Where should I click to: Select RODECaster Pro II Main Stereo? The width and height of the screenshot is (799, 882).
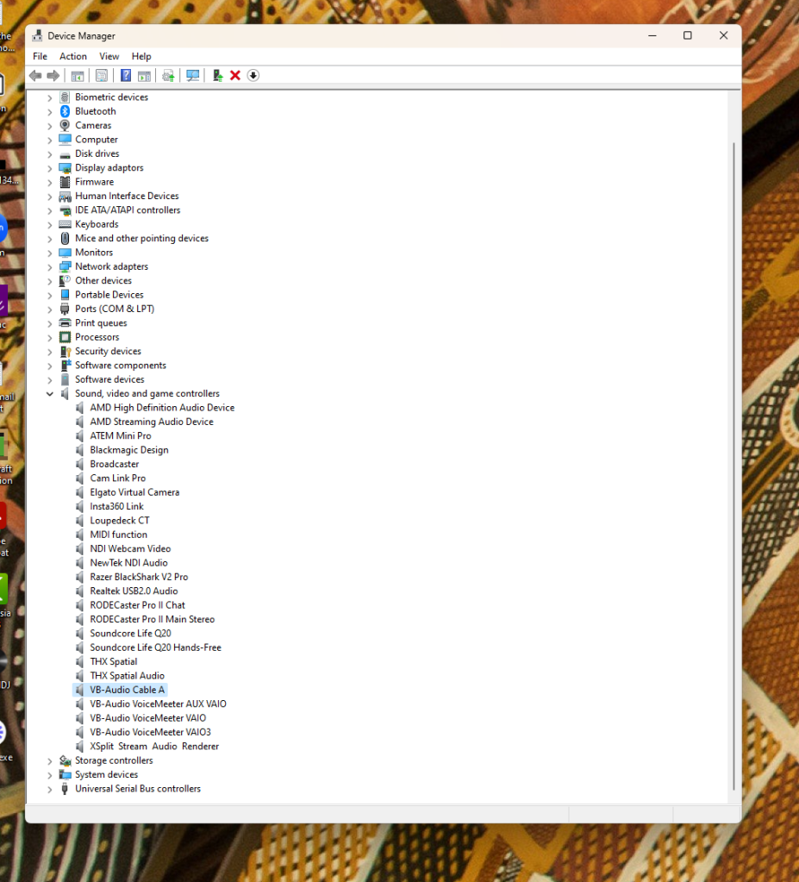pyautogui.click(x=153, y=619)
